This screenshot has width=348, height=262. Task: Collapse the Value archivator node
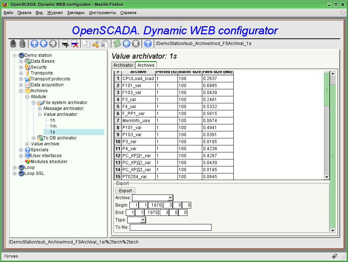[x=40, y=114]
